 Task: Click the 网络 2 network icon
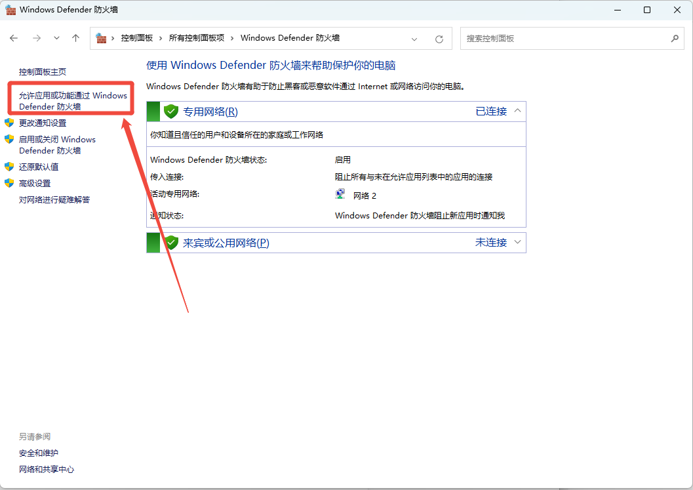point(340,194)
